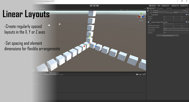Toggle Clear on Play in Console

click(53, 74)
